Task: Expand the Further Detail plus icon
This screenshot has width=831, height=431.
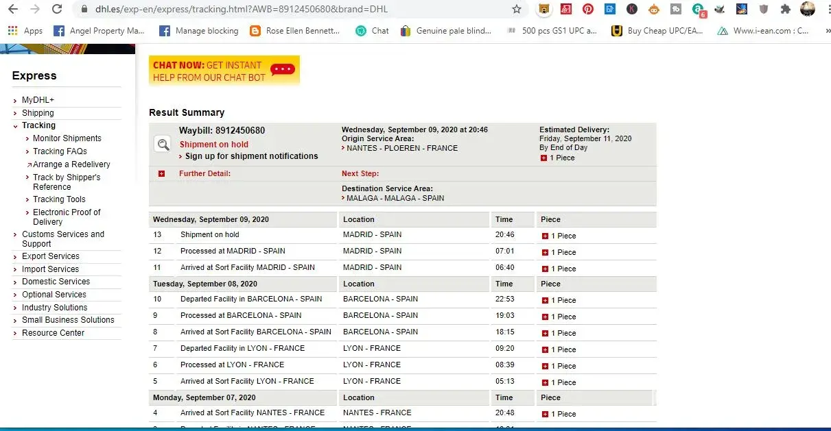Action: coord(162,174)
